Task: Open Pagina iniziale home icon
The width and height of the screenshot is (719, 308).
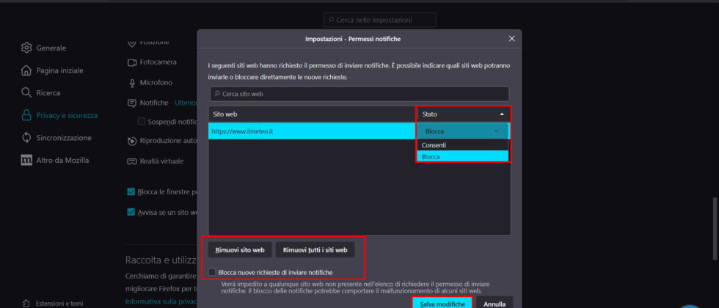Action: 26,70
